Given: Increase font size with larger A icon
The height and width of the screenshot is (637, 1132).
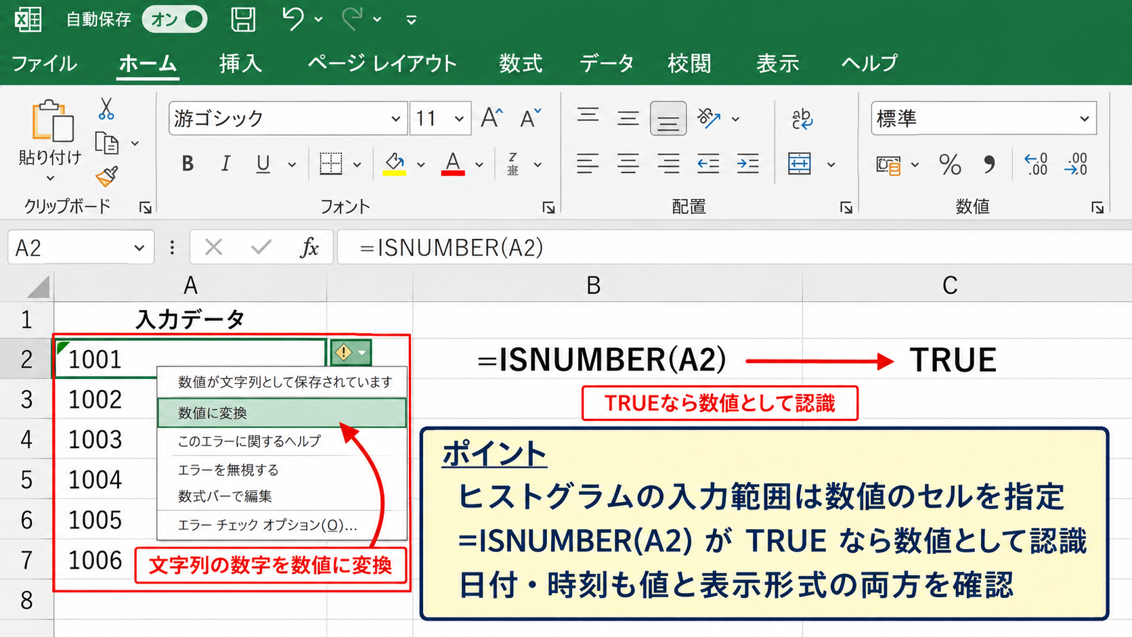Looking at the screenshot, I should (492, 118).
